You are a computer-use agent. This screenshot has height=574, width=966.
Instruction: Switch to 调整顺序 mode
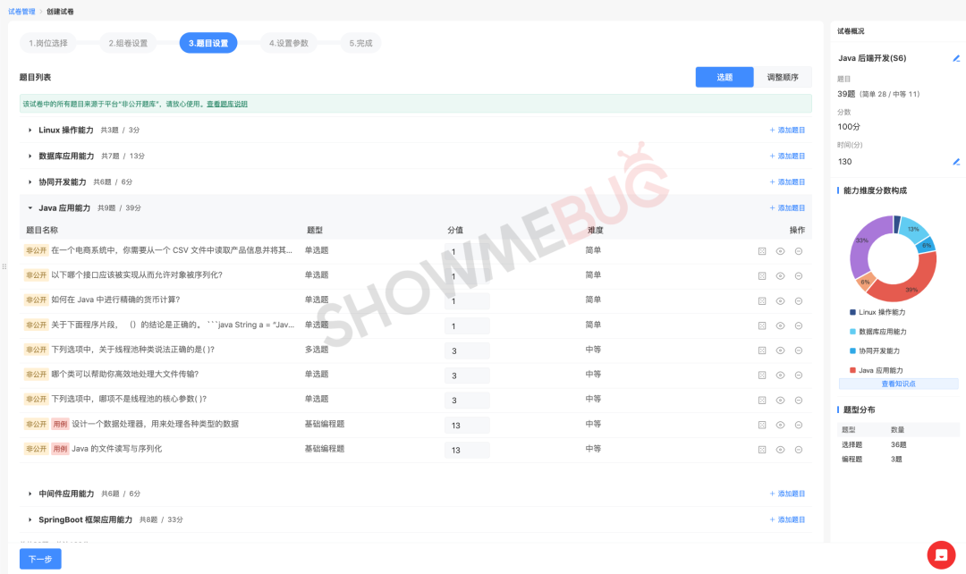click(x=783, y=77)
